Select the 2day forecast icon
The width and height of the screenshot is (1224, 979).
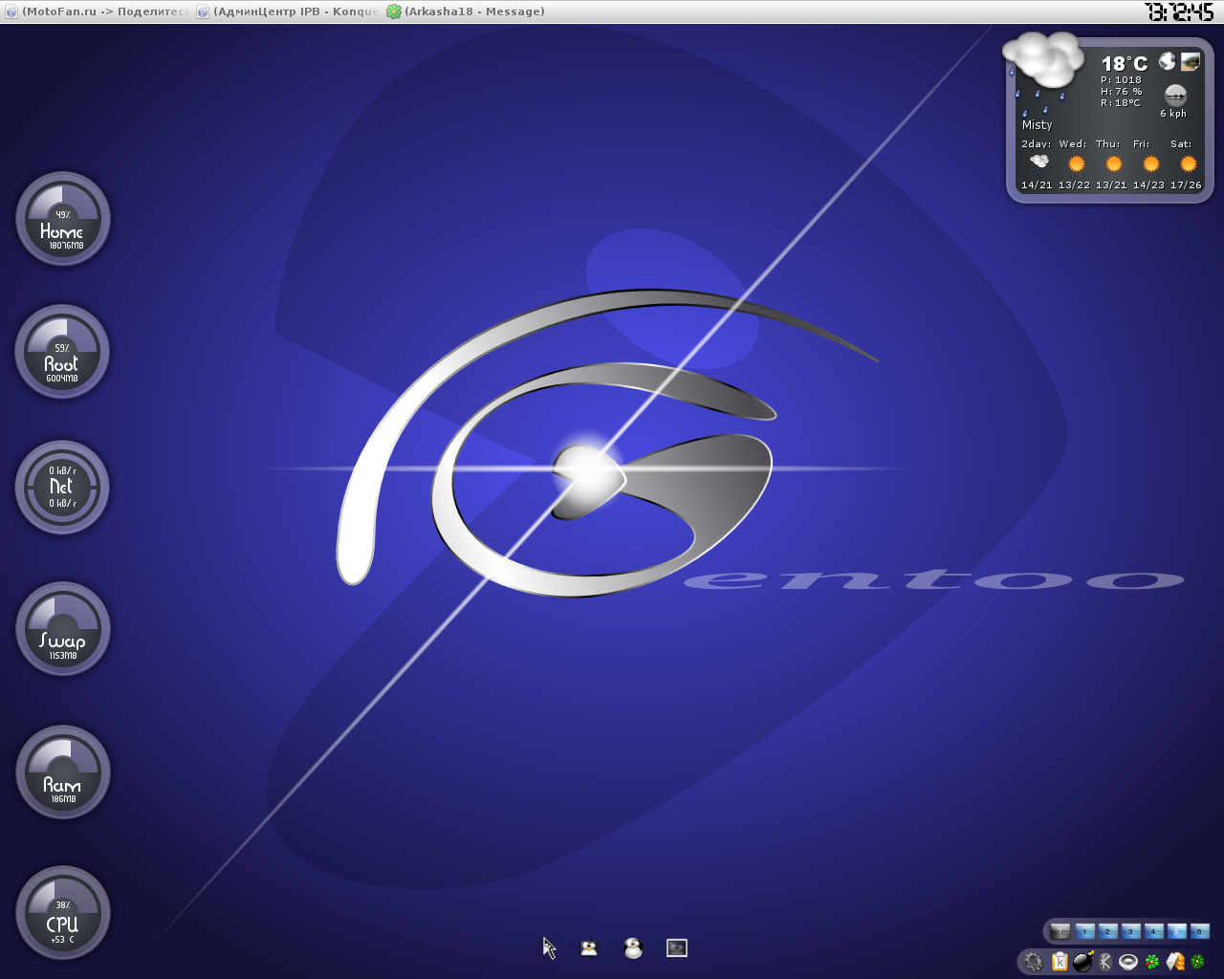pos(1038,162)
